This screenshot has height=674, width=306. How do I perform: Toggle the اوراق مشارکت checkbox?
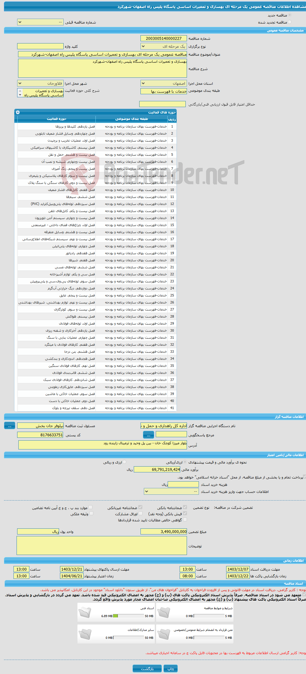pyautogui.click(x=140, y=513)
